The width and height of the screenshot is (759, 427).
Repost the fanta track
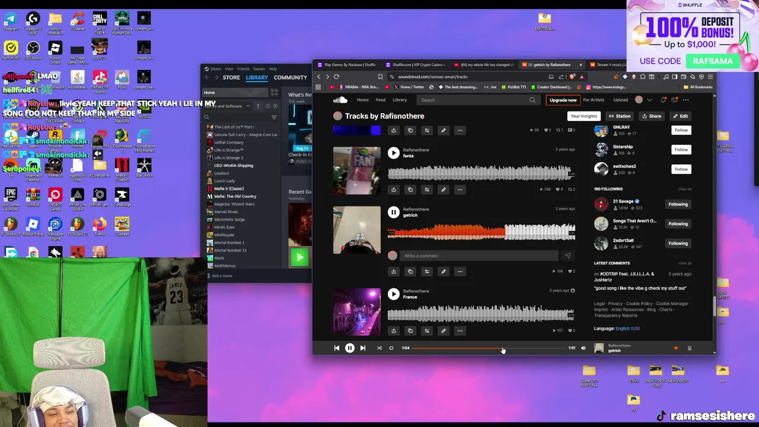pyautogui.click(x=426, y=190)
